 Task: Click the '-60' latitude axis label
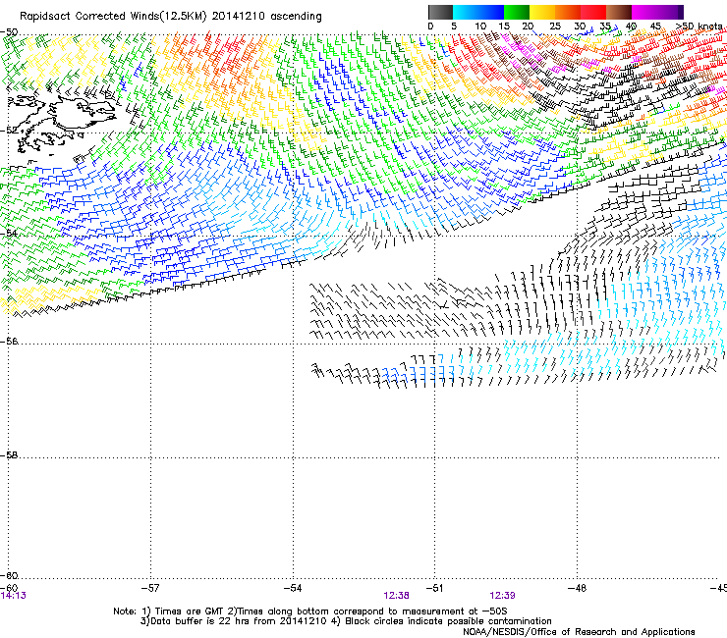click(9, 576)
